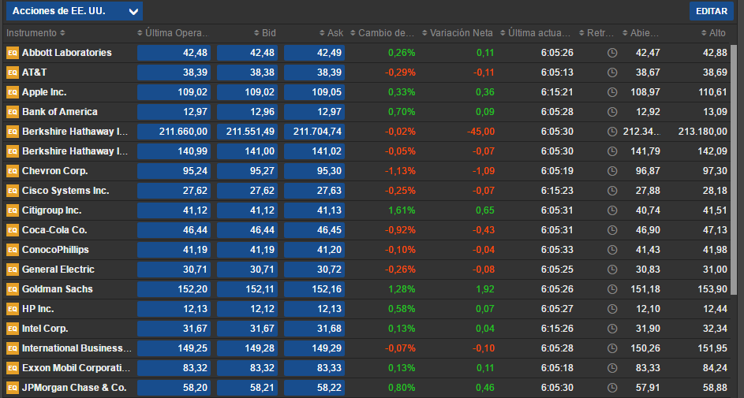Sort by the Bid column header
Image resolution: width=744 pixels, height=398 pixels.
pyautogui.click(x=265, y=33)
